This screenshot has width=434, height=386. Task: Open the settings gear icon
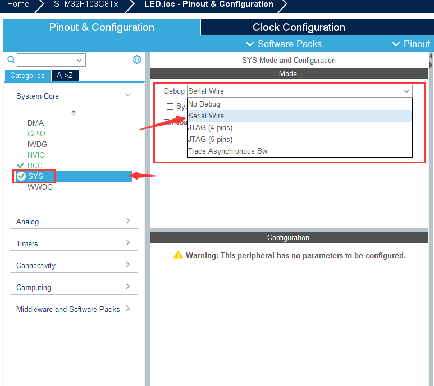pyautogui.click(x=137, y=59)
